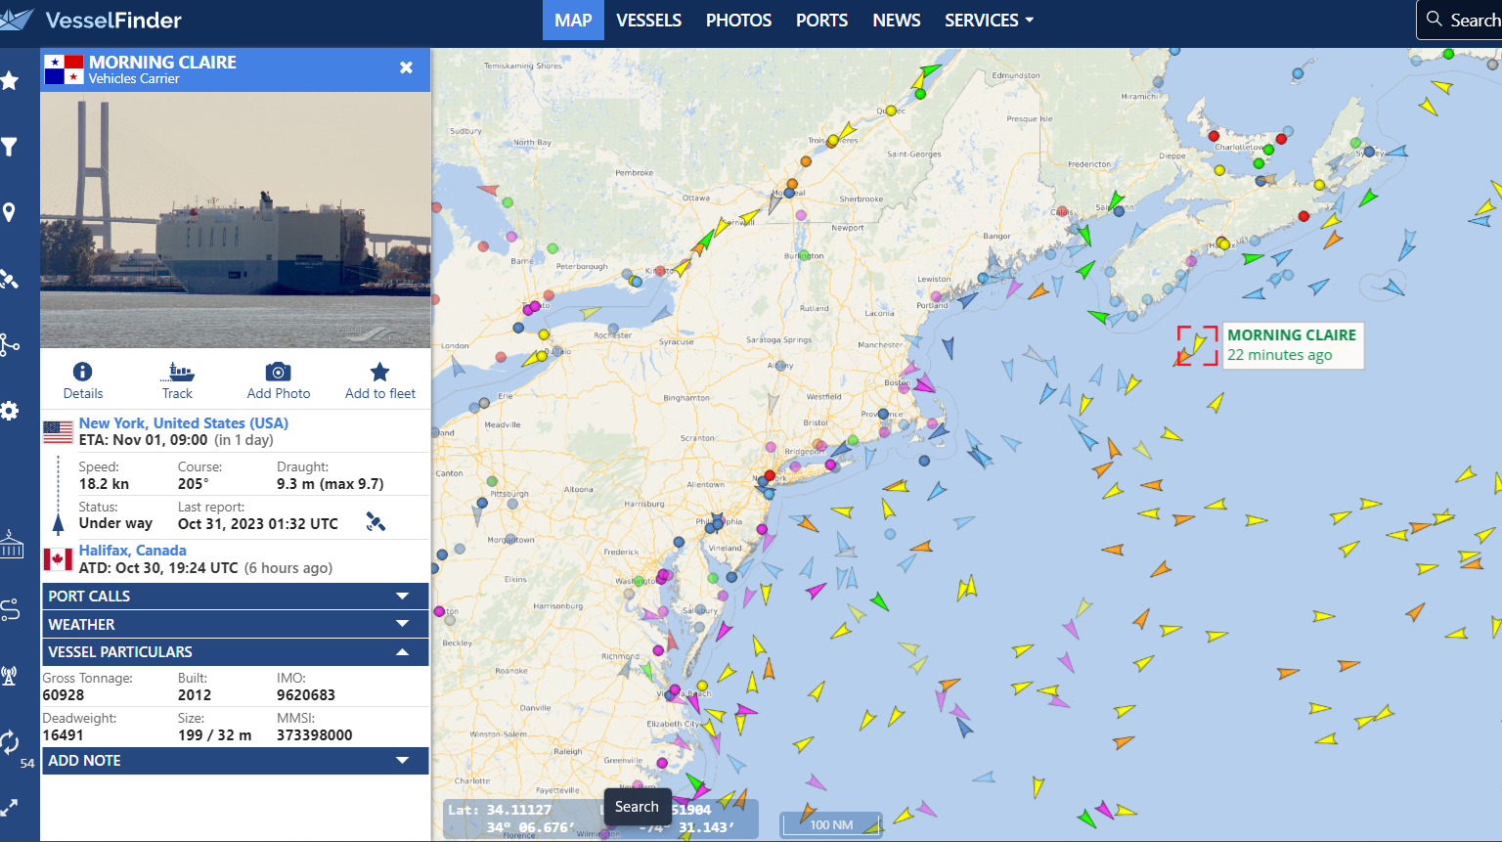Click the map location pin icon
The image size is (1502, 842).
pos(9,212)
